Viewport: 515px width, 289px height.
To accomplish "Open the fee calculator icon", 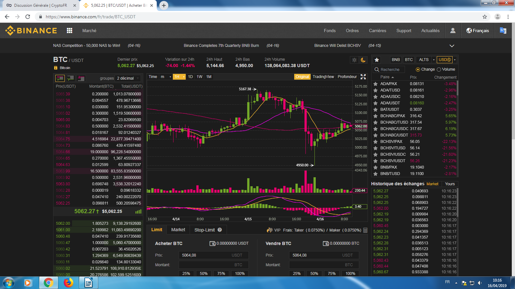I will [x=365, y=230].
